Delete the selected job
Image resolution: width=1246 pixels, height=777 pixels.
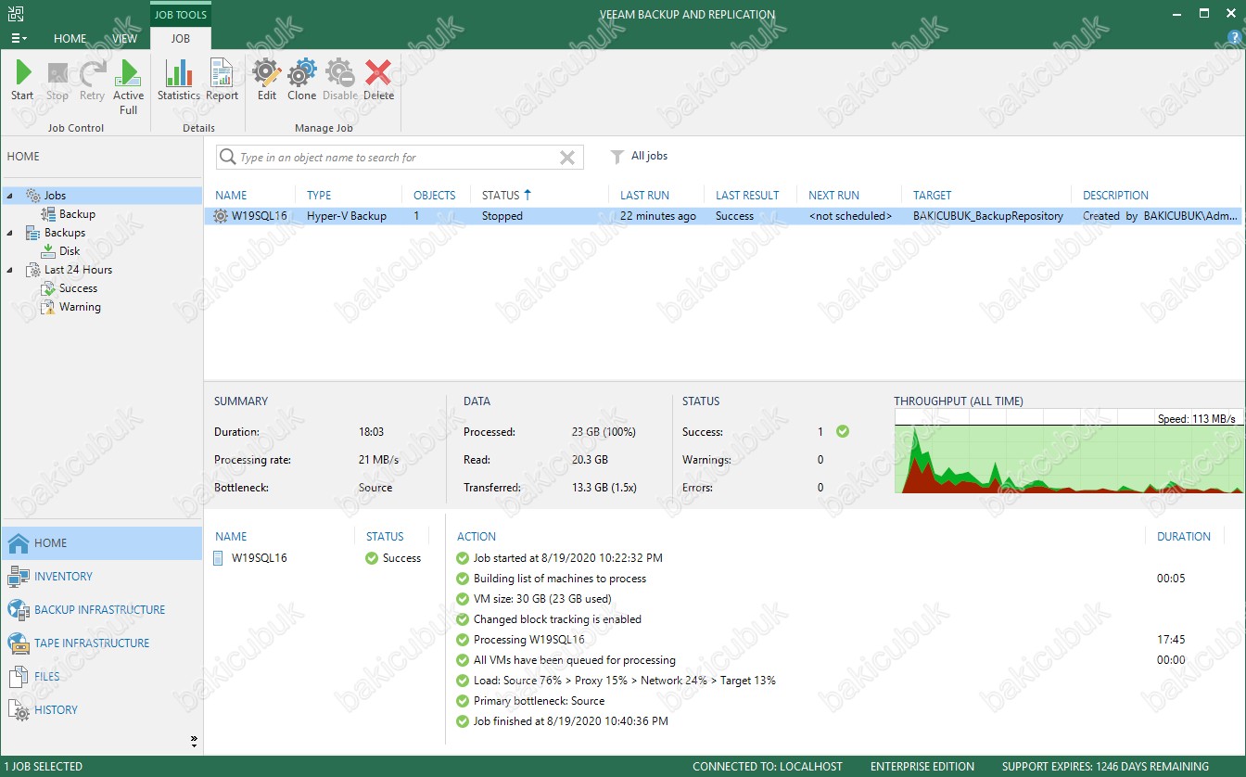point(378,80)
